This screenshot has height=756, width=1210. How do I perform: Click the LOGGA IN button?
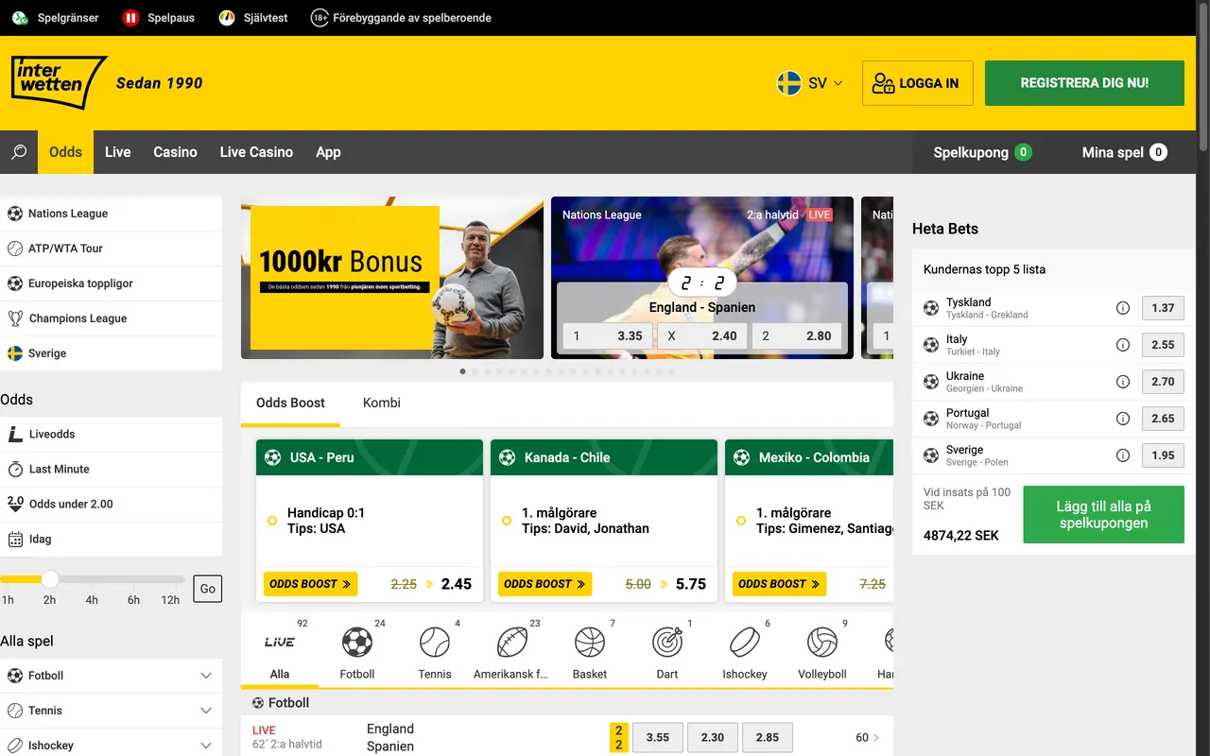(x=917, y=83)
